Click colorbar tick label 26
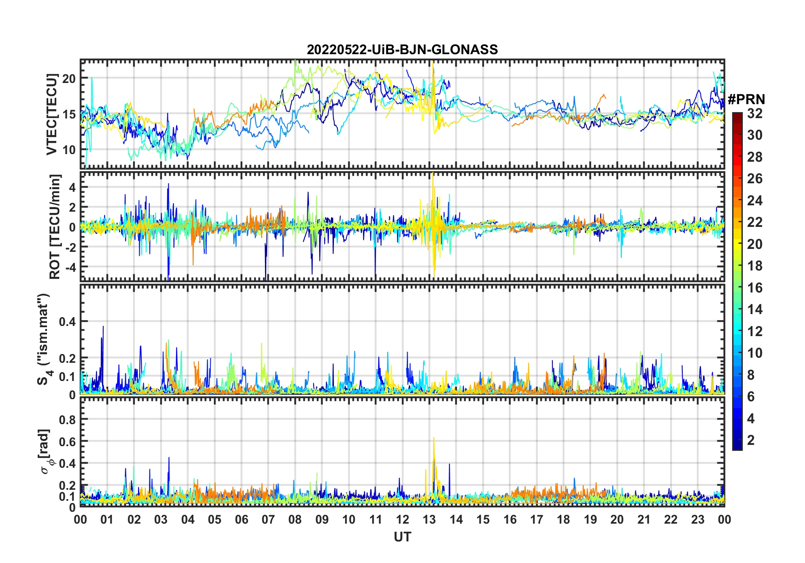 click(755, 179)
